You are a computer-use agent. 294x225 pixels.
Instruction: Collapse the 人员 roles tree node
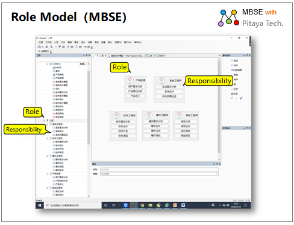pos(45,121)
